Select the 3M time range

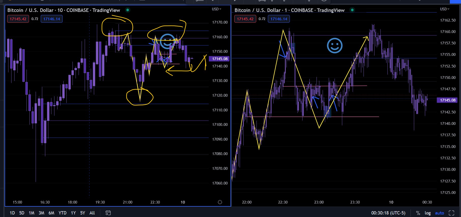point(41,213)
